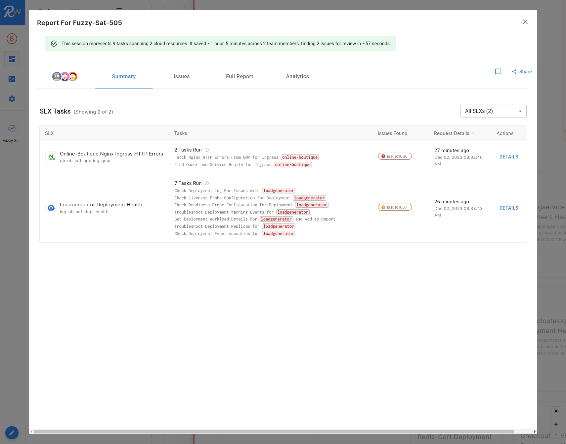
Task: Switch to the Full Report tab
Action: 239,77
